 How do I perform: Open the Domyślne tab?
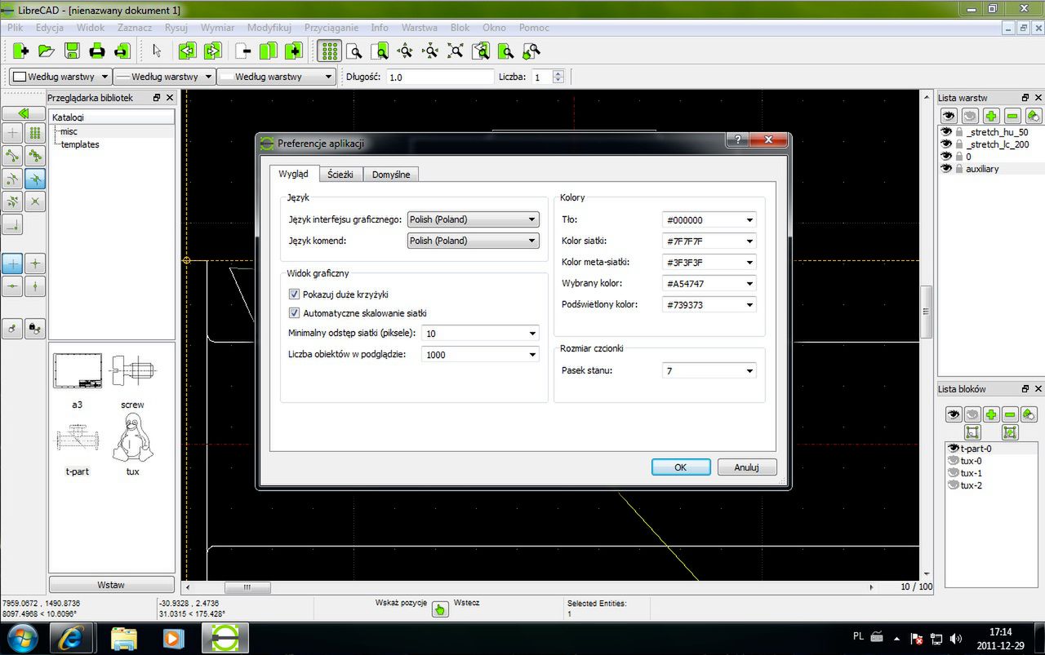(x=390, y=175)
